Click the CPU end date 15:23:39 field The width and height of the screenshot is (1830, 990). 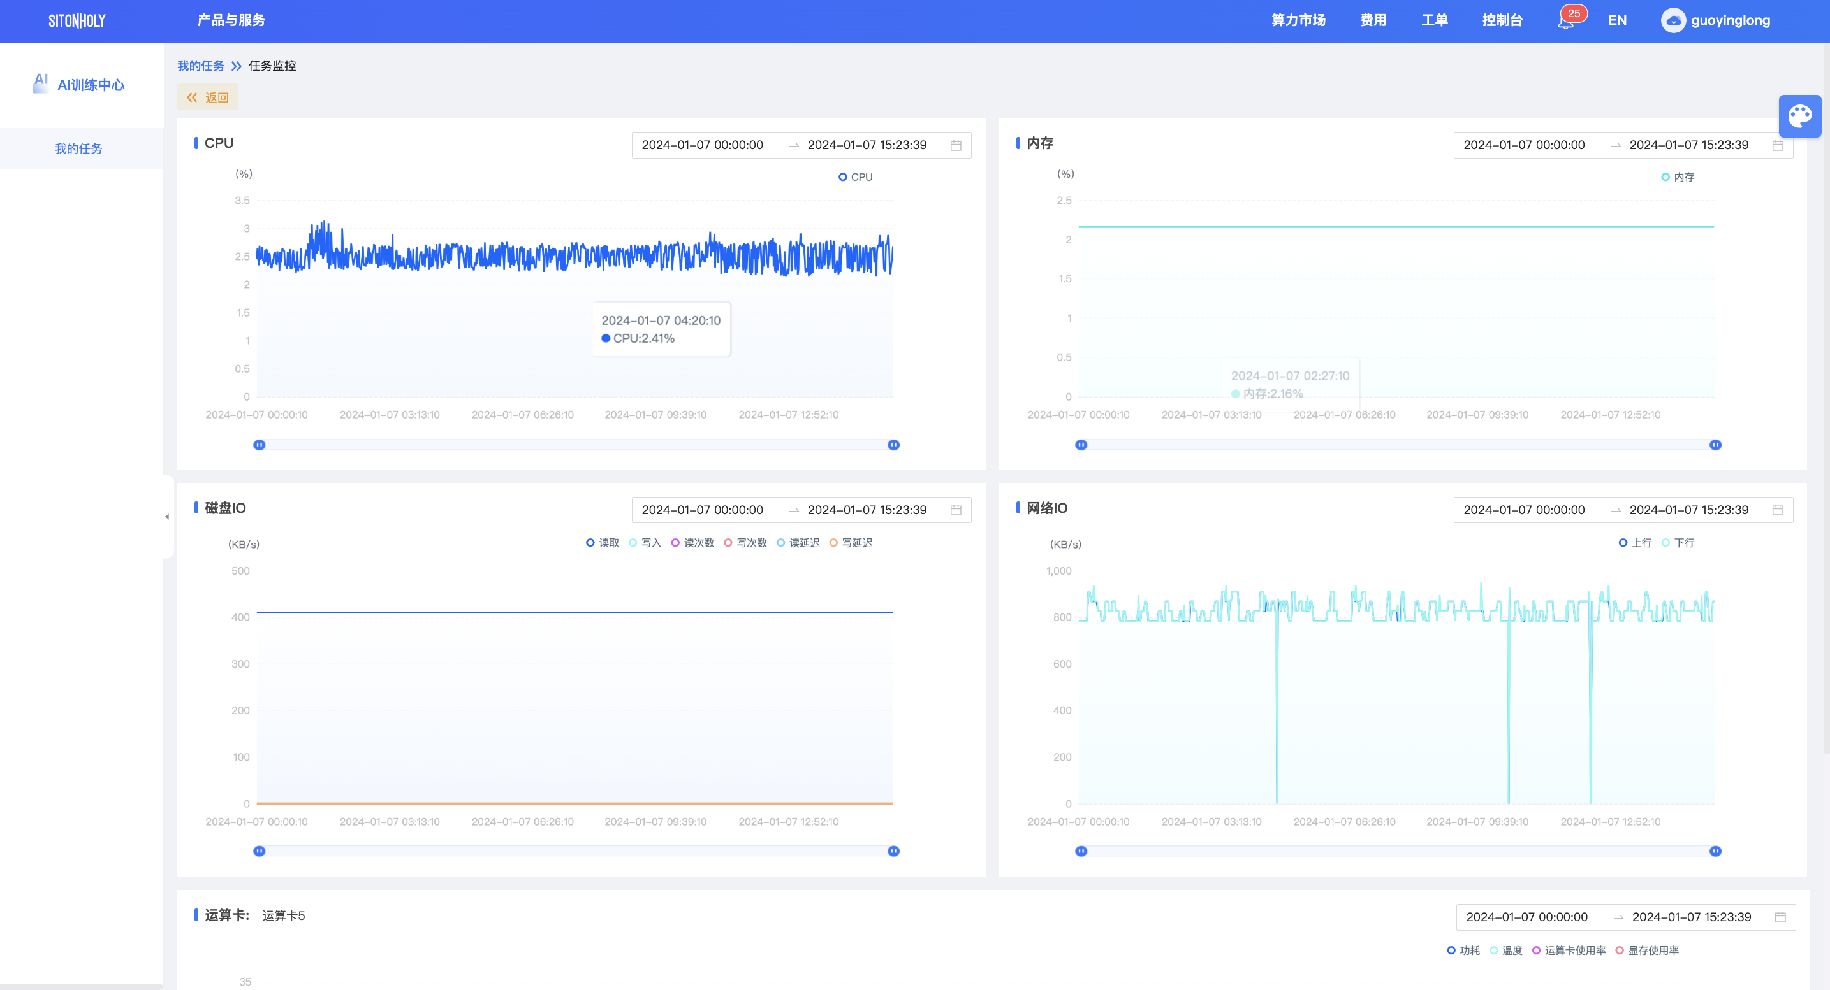[867, 145]
